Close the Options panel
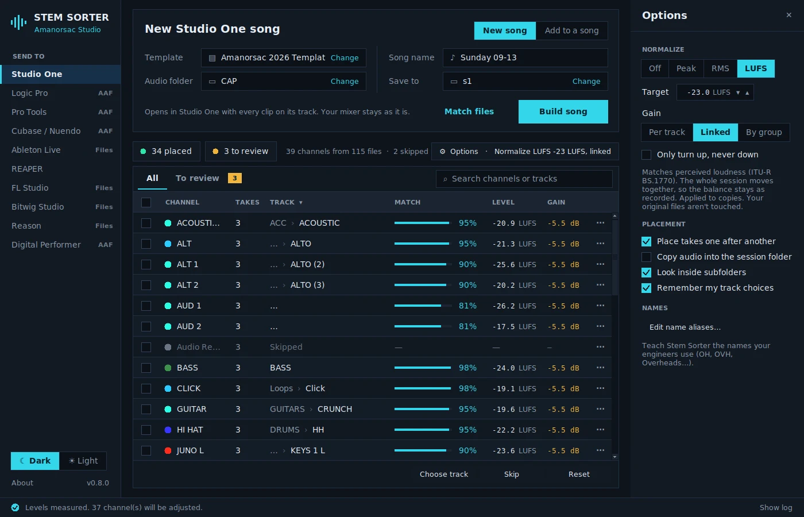The image size is (804, 517). tap(788, 15)
